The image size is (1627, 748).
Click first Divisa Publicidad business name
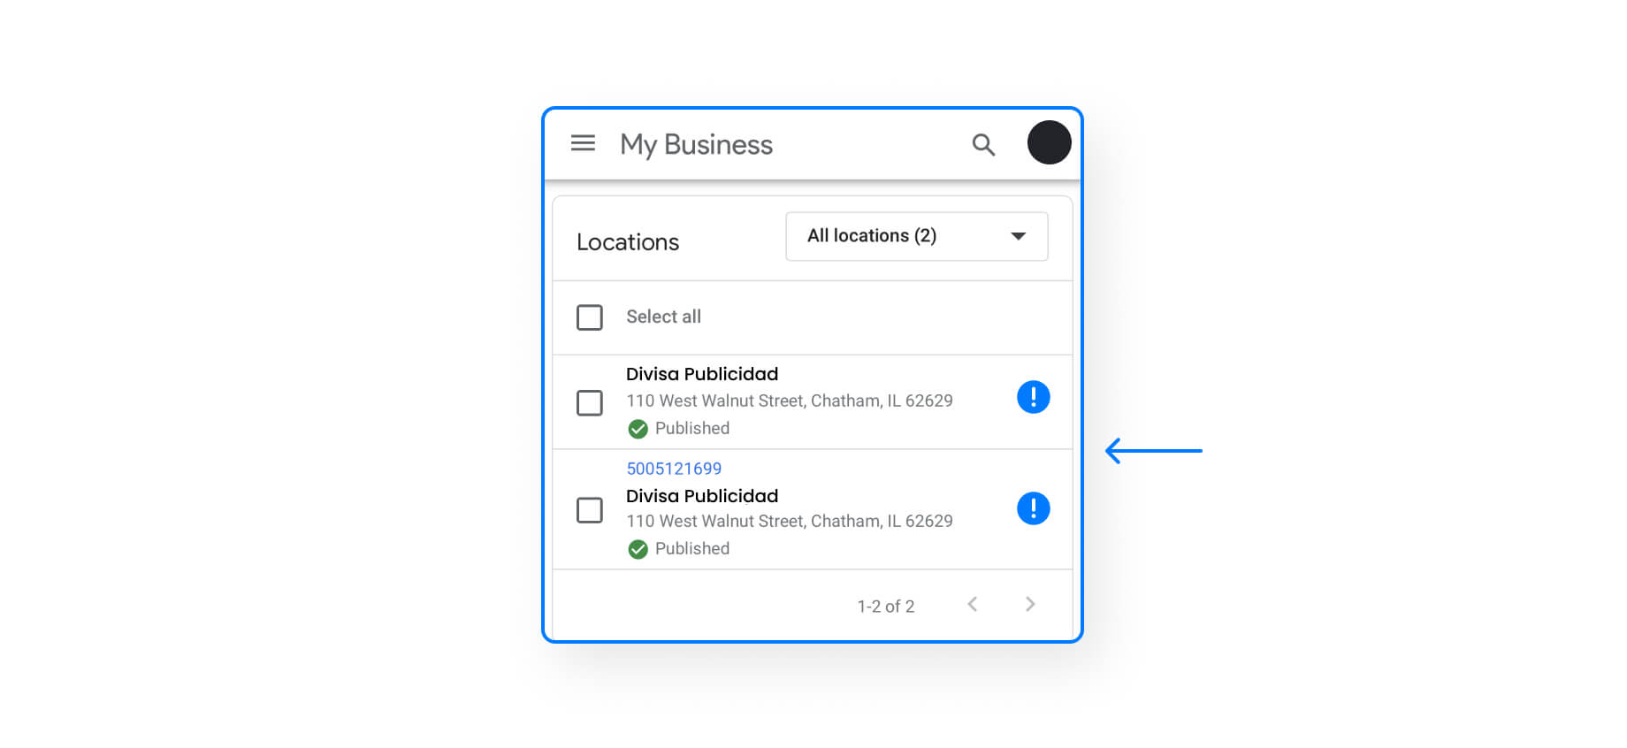pyautogui.click(x=702, y=374)
